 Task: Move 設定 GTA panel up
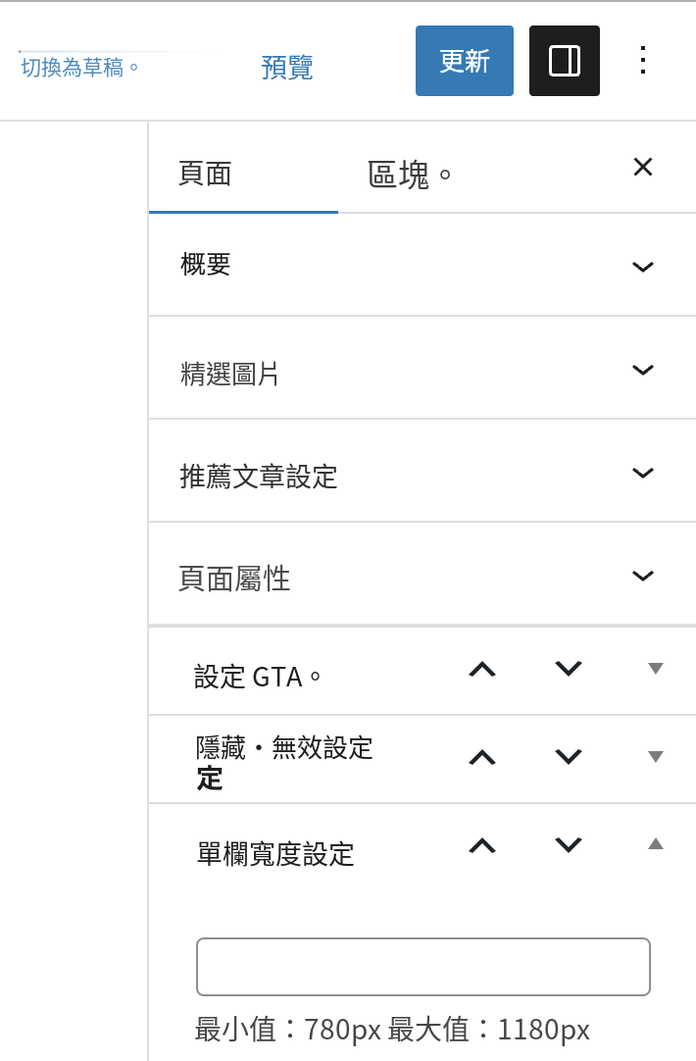pos(482,669)
